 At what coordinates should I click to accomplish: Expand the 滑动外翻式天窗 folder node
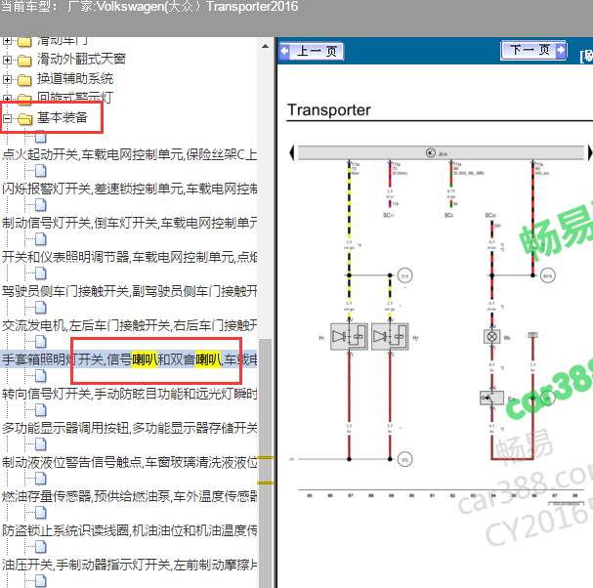click(7, 60)
